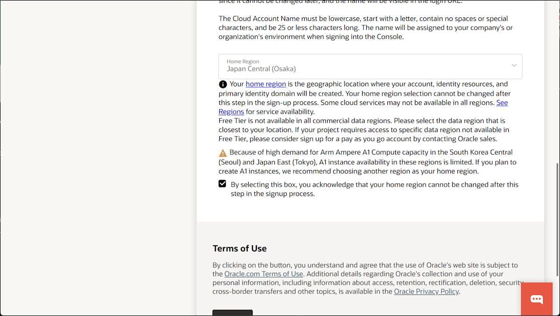This screenshot has height=316, width=560.
Task: Open the Oracle Privacy Policy link
Action: [x=427, y=291]
